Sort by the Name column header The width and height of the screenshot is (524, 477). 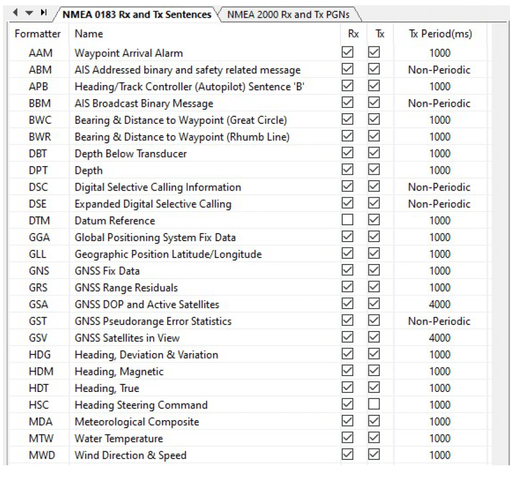click(89, 34)
